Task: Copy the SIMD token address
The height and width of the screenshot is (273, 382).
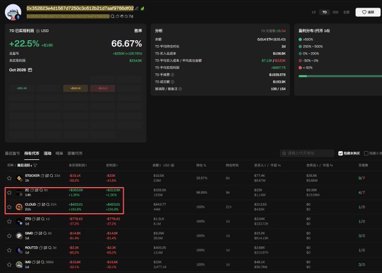Action: coord(36,233)
